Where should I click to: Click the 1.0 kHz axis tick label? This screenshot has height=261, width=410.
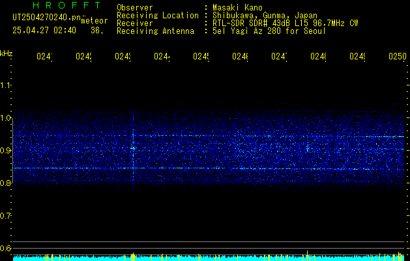(x=6, y=118)
